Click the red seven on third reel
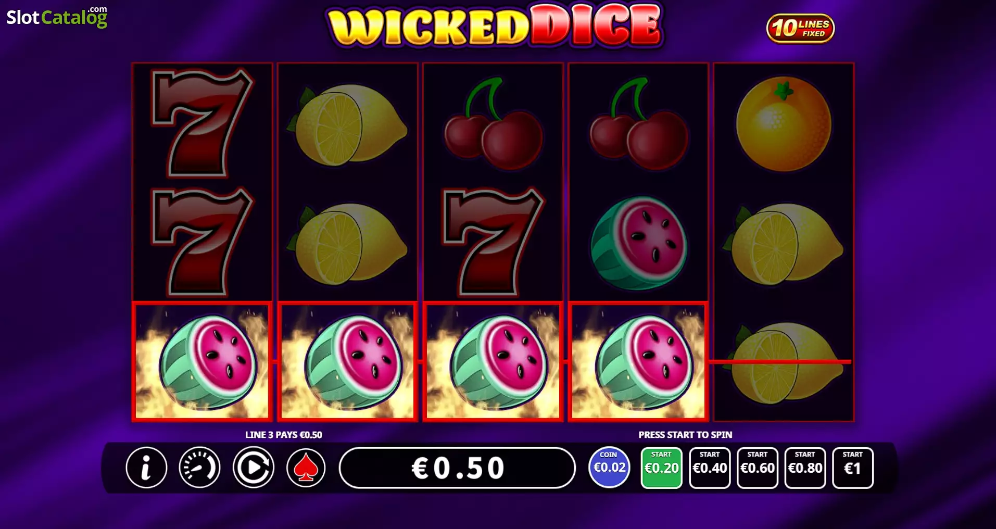996x529 pixels. pyautogui.click(x=493, y=242)
